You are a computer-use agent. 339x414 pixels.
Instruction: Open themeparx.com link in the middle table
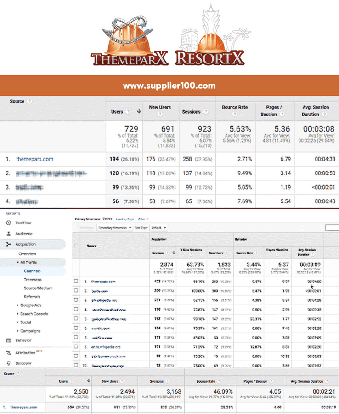coord(103,282)
